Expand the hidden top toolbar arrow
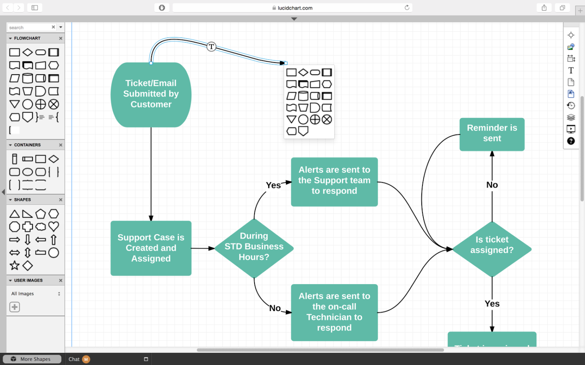Screen dimensions: 585x365 (x=294, y=19)
